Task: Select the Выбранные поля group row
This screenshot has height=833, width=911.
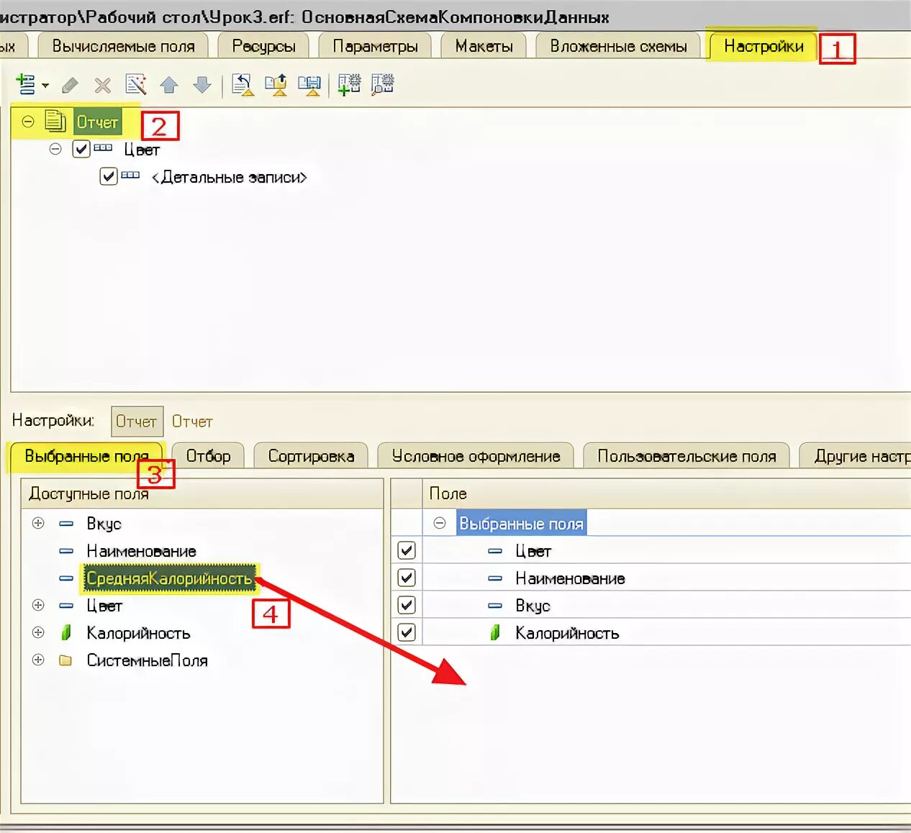Action: (x=521, y=524)
